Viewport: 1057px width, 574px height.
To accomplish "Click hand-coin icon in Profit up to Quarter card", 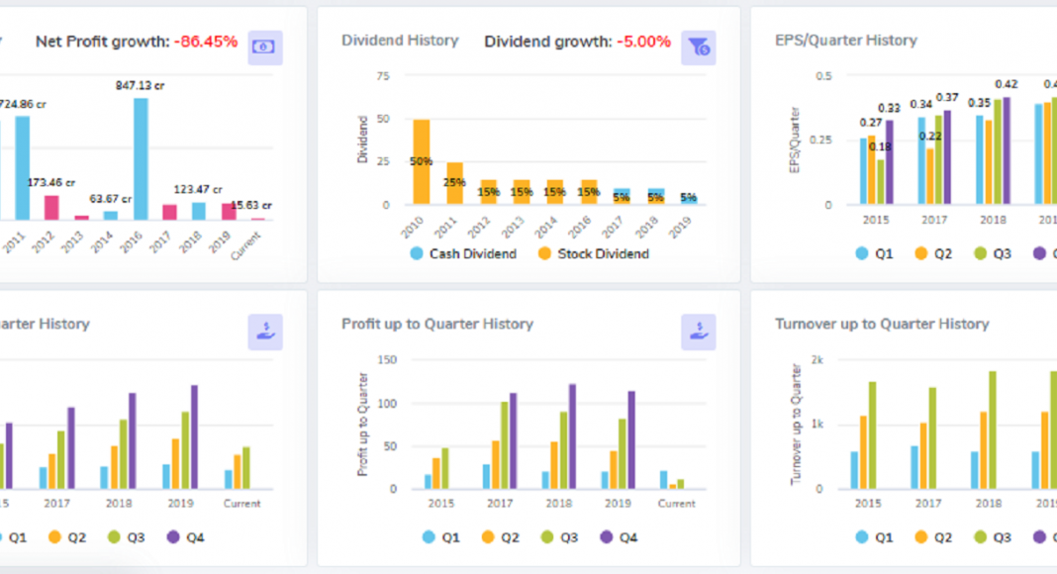I will pyautogui.click(x=698, y=332).
